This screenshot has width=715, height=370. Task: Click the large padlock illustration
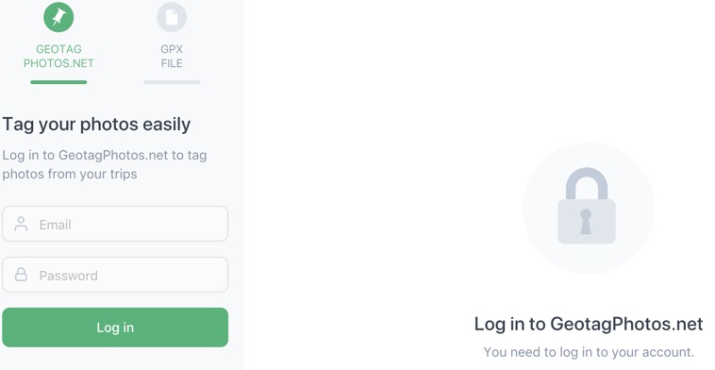tap(587, 206)
